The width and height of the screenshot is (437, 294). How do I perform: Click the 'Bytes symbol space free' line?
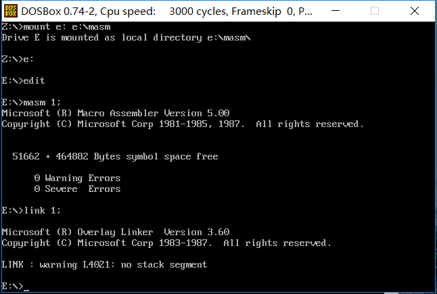[115, 157]
